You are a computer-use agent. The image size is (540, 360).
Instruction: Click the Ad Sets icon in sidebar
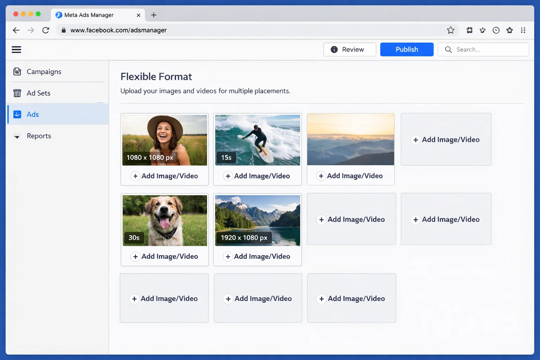click(x=17, y=93)
